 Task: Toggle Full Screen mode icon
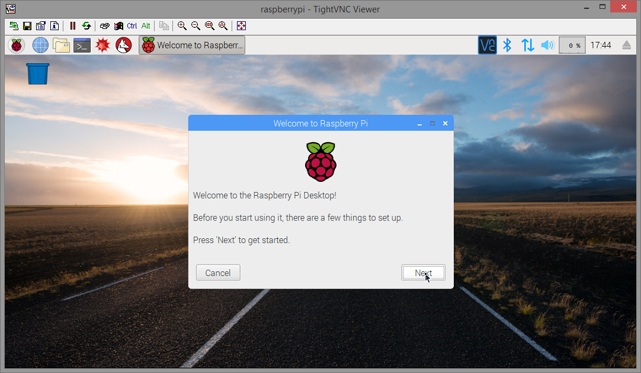coord(241,26)
